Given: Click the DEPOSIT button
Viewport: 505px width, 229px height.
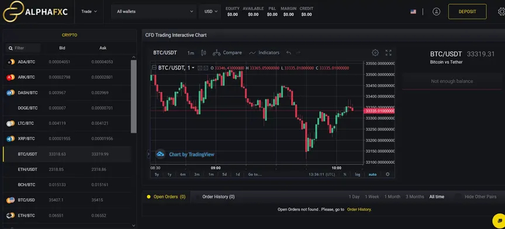Looking at the screenshot, I should coord(468,12).
